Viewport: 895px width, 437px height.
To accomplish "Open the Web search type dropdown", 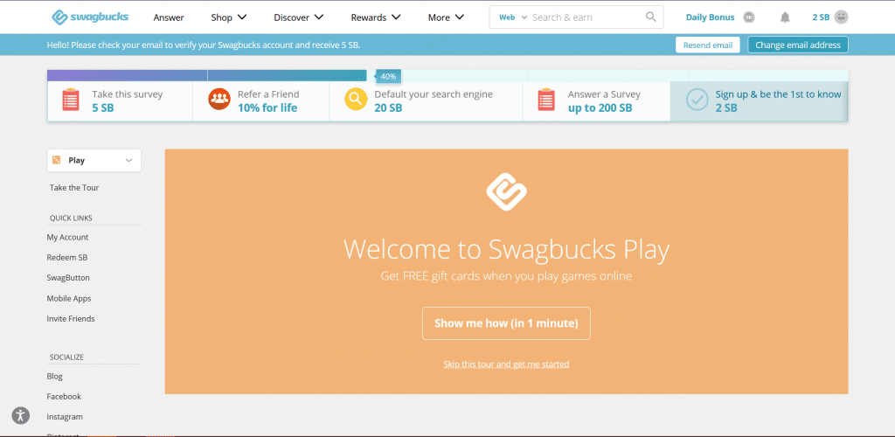I will [512, 17].
